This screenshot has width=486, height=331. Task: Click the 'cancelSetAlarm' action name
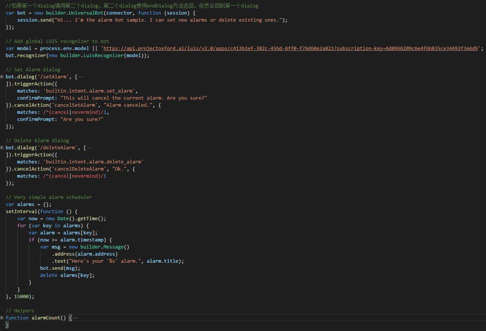coord(76,105)
